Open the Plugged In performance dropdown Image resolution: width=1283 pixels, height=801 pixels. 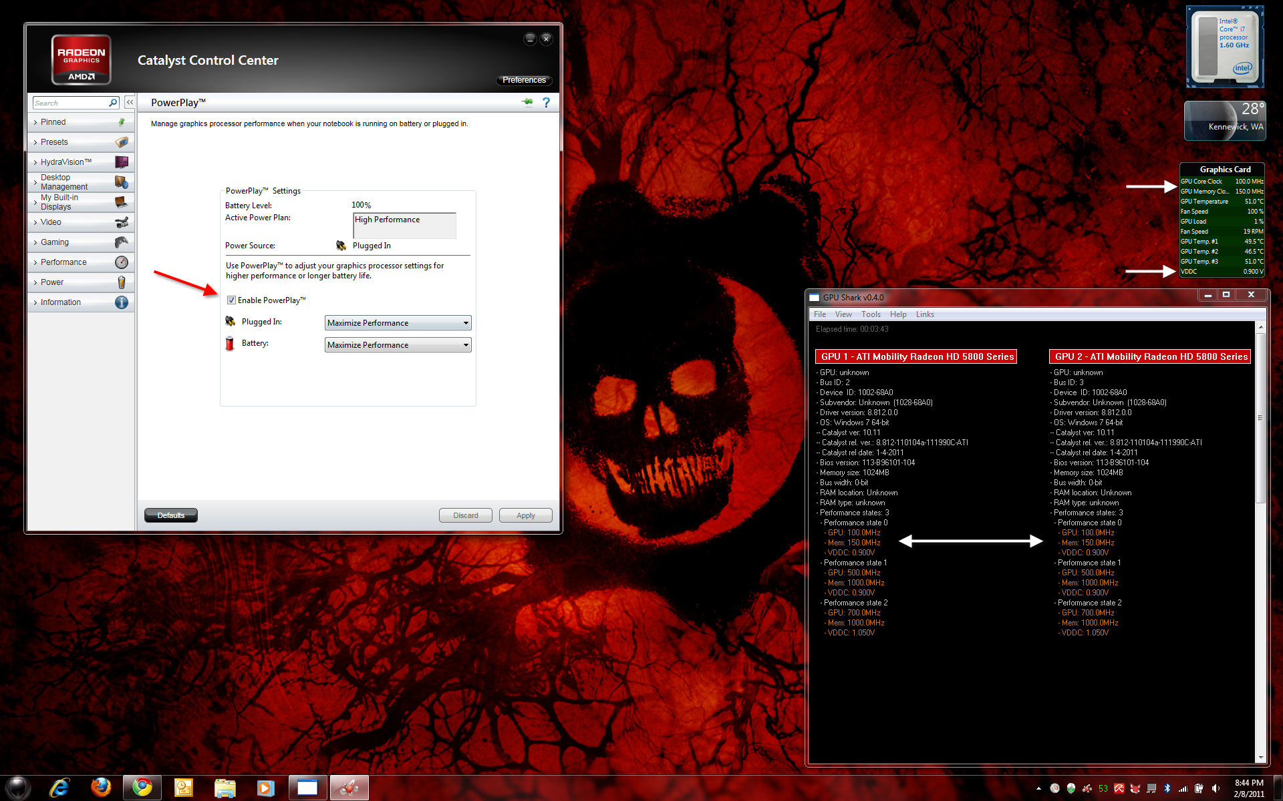click(x=398, y=323)
